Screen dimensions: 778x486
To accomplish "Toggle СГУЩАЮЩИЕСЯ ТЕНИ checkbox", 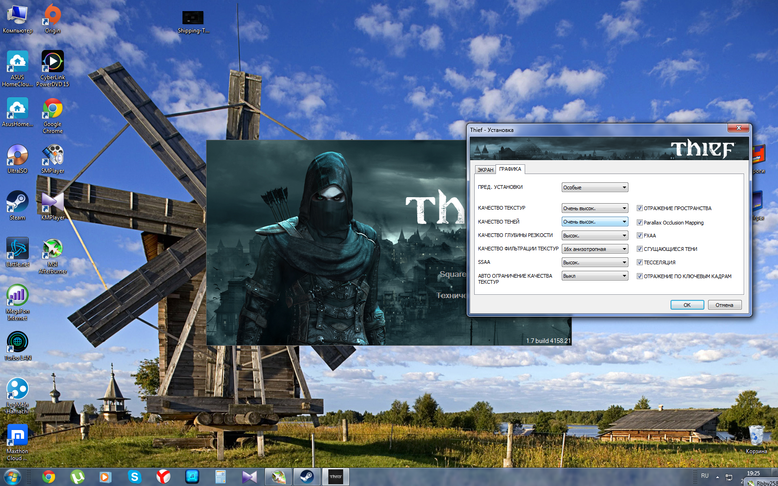I will coord(640,249).
